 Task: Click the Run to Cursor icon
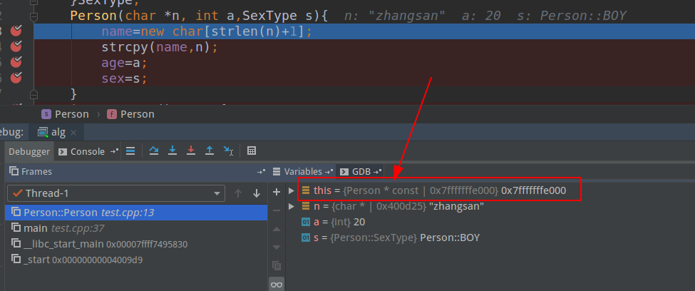[x=228, y=150]
